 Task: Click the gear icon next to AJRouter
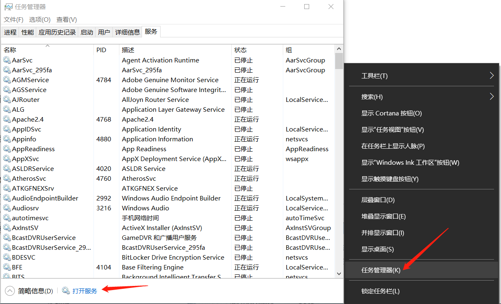coord(7,99)
